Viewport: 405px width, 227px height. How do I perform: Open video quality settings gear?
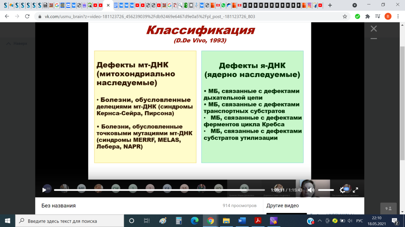[343, 190]
